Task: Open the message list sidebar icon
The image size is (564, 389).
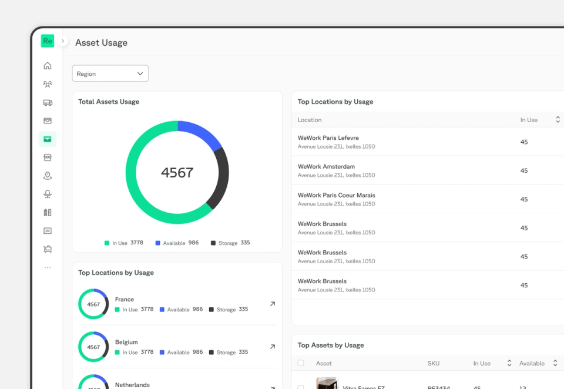Action: [x=48, y=231]
